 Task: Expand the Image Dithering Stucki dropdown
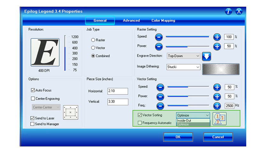coord(184,67)
